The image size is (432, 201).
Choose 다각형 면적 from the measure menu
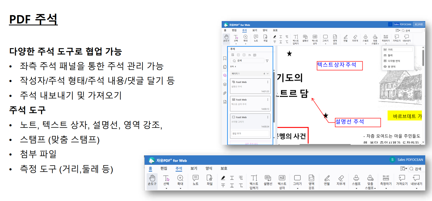coord(398,61)
